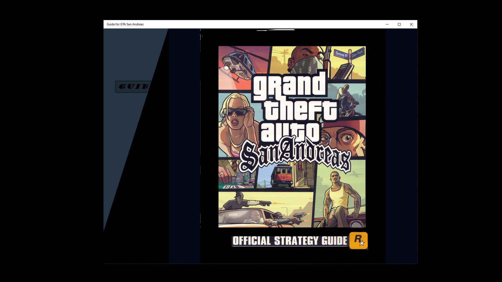Screen dimensions: 502x282
Task: Close the Guide for GTA San Andreas window
Action: point(411,24)
